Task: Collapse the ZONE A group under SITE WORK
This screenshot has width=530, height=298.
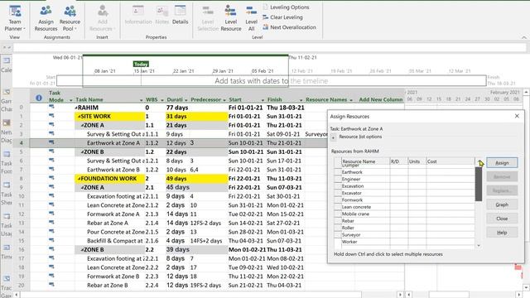Action: coord(82,125)
